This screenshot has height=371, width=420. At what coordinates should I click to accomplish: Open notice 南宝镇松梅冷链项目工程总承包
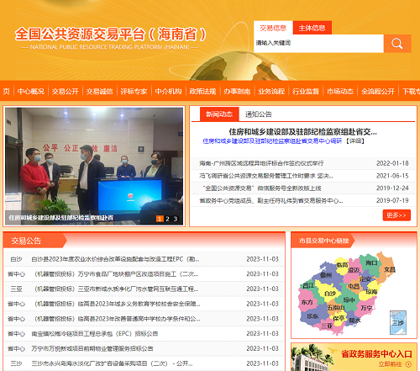click(x=95, y=334)
